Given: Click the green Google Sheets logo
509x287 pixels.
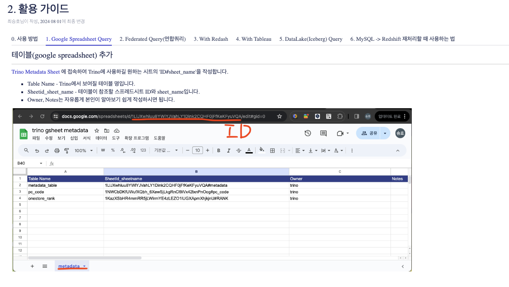Looking at the screenshot, I should 24,134.
